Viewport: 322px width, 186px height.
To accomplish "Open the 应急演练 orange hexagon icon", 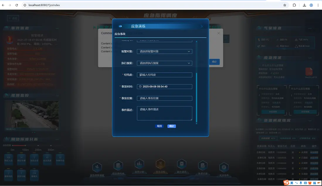I will [160, 164].
